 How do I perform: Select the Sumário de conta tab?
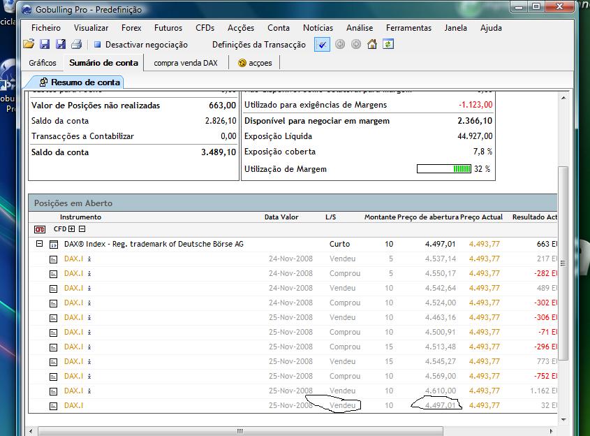click(103, 63)
